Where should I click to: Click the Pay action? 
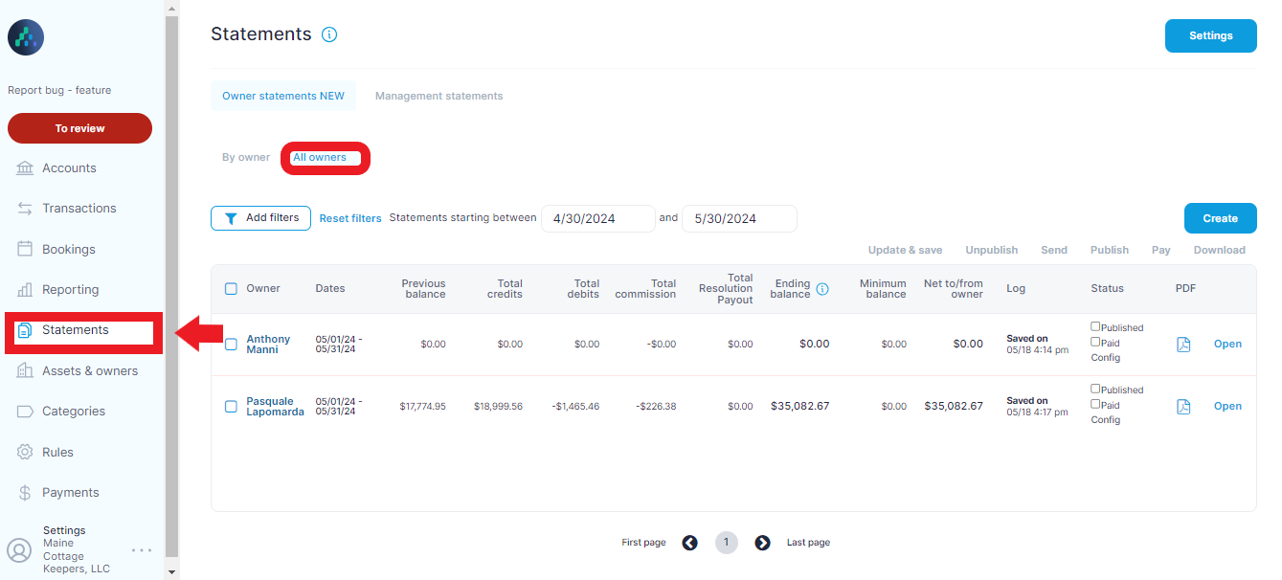[x=1161, y=250]
